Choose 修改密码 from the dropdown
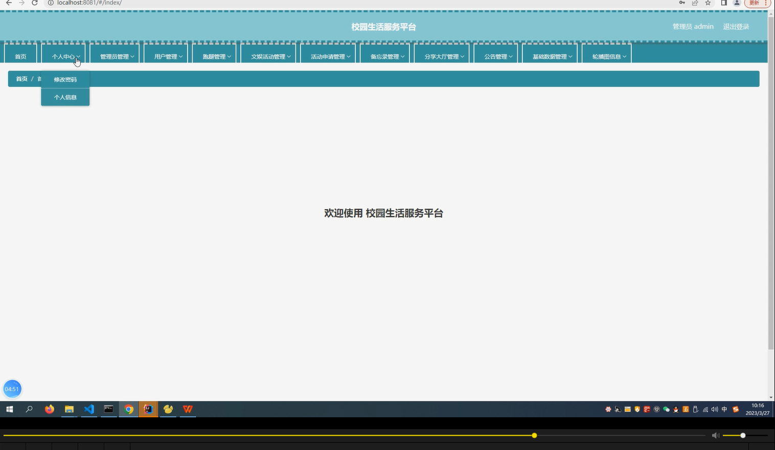 point(65,79)
